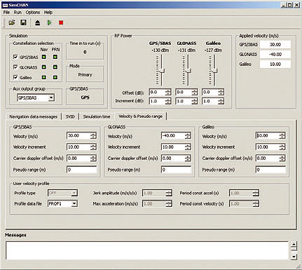
Task: Click the GPS/SBAS Velocity increment spinner arrows
Action: coord(93,147)
